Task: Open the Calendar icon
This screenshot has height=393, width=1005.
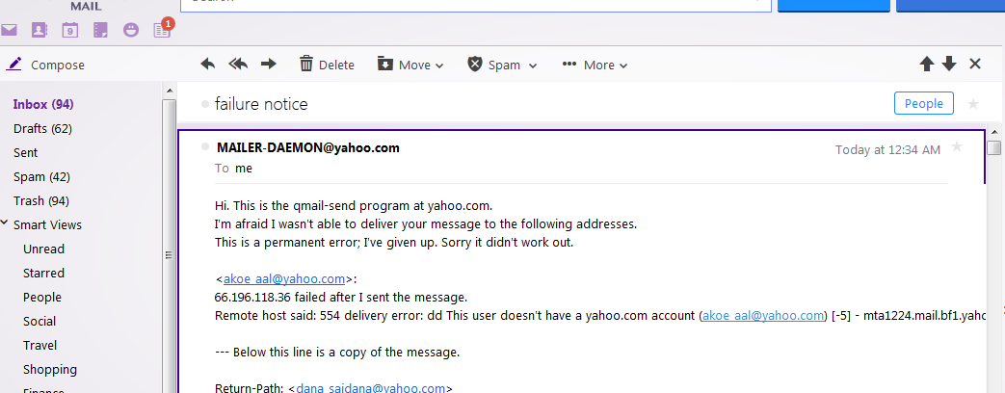Action: [x=70, y=30]
